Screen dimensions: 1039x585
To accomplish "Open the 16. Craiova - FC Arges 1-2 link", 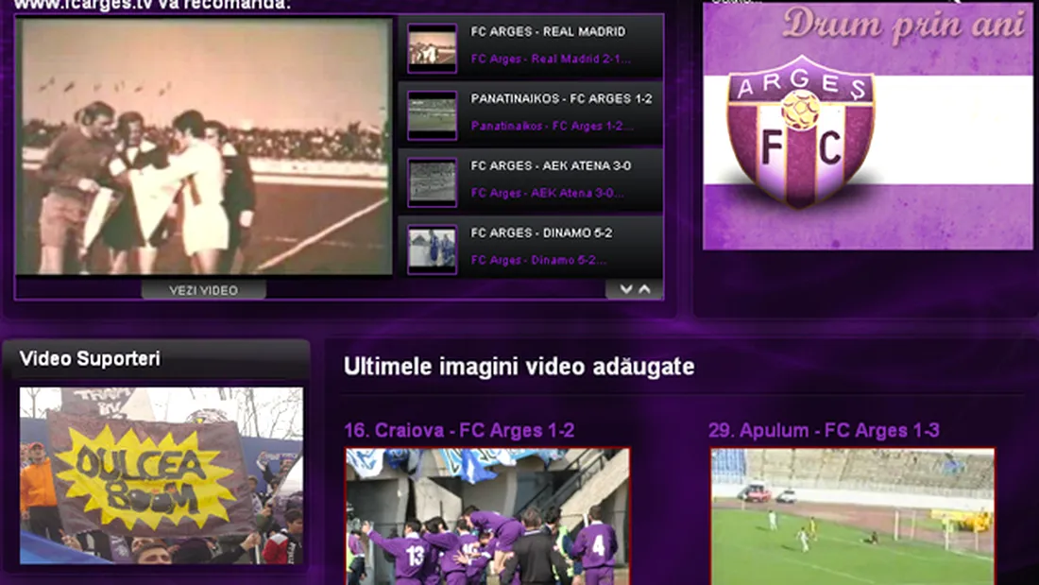I will click(459, 430).
